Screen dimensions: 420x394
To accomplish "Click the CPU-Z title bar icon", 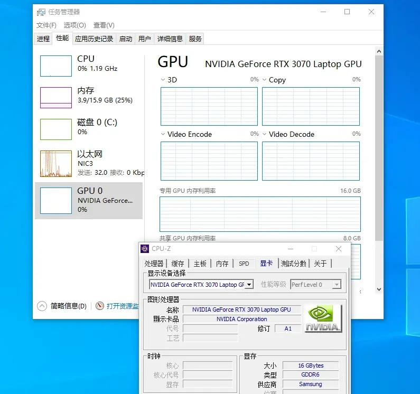I will [x=145, y=249].
